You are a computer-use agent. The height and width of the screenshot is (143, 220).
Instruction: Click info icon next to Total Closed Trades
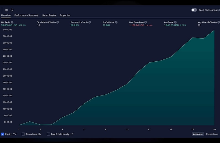[x=58, y=22]
